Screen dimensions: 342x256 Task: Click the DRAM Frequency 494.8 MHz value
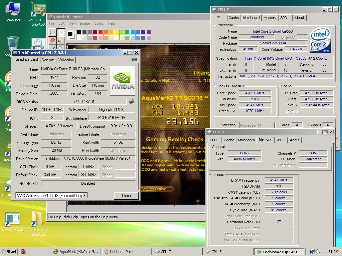[x=279, y=180]
